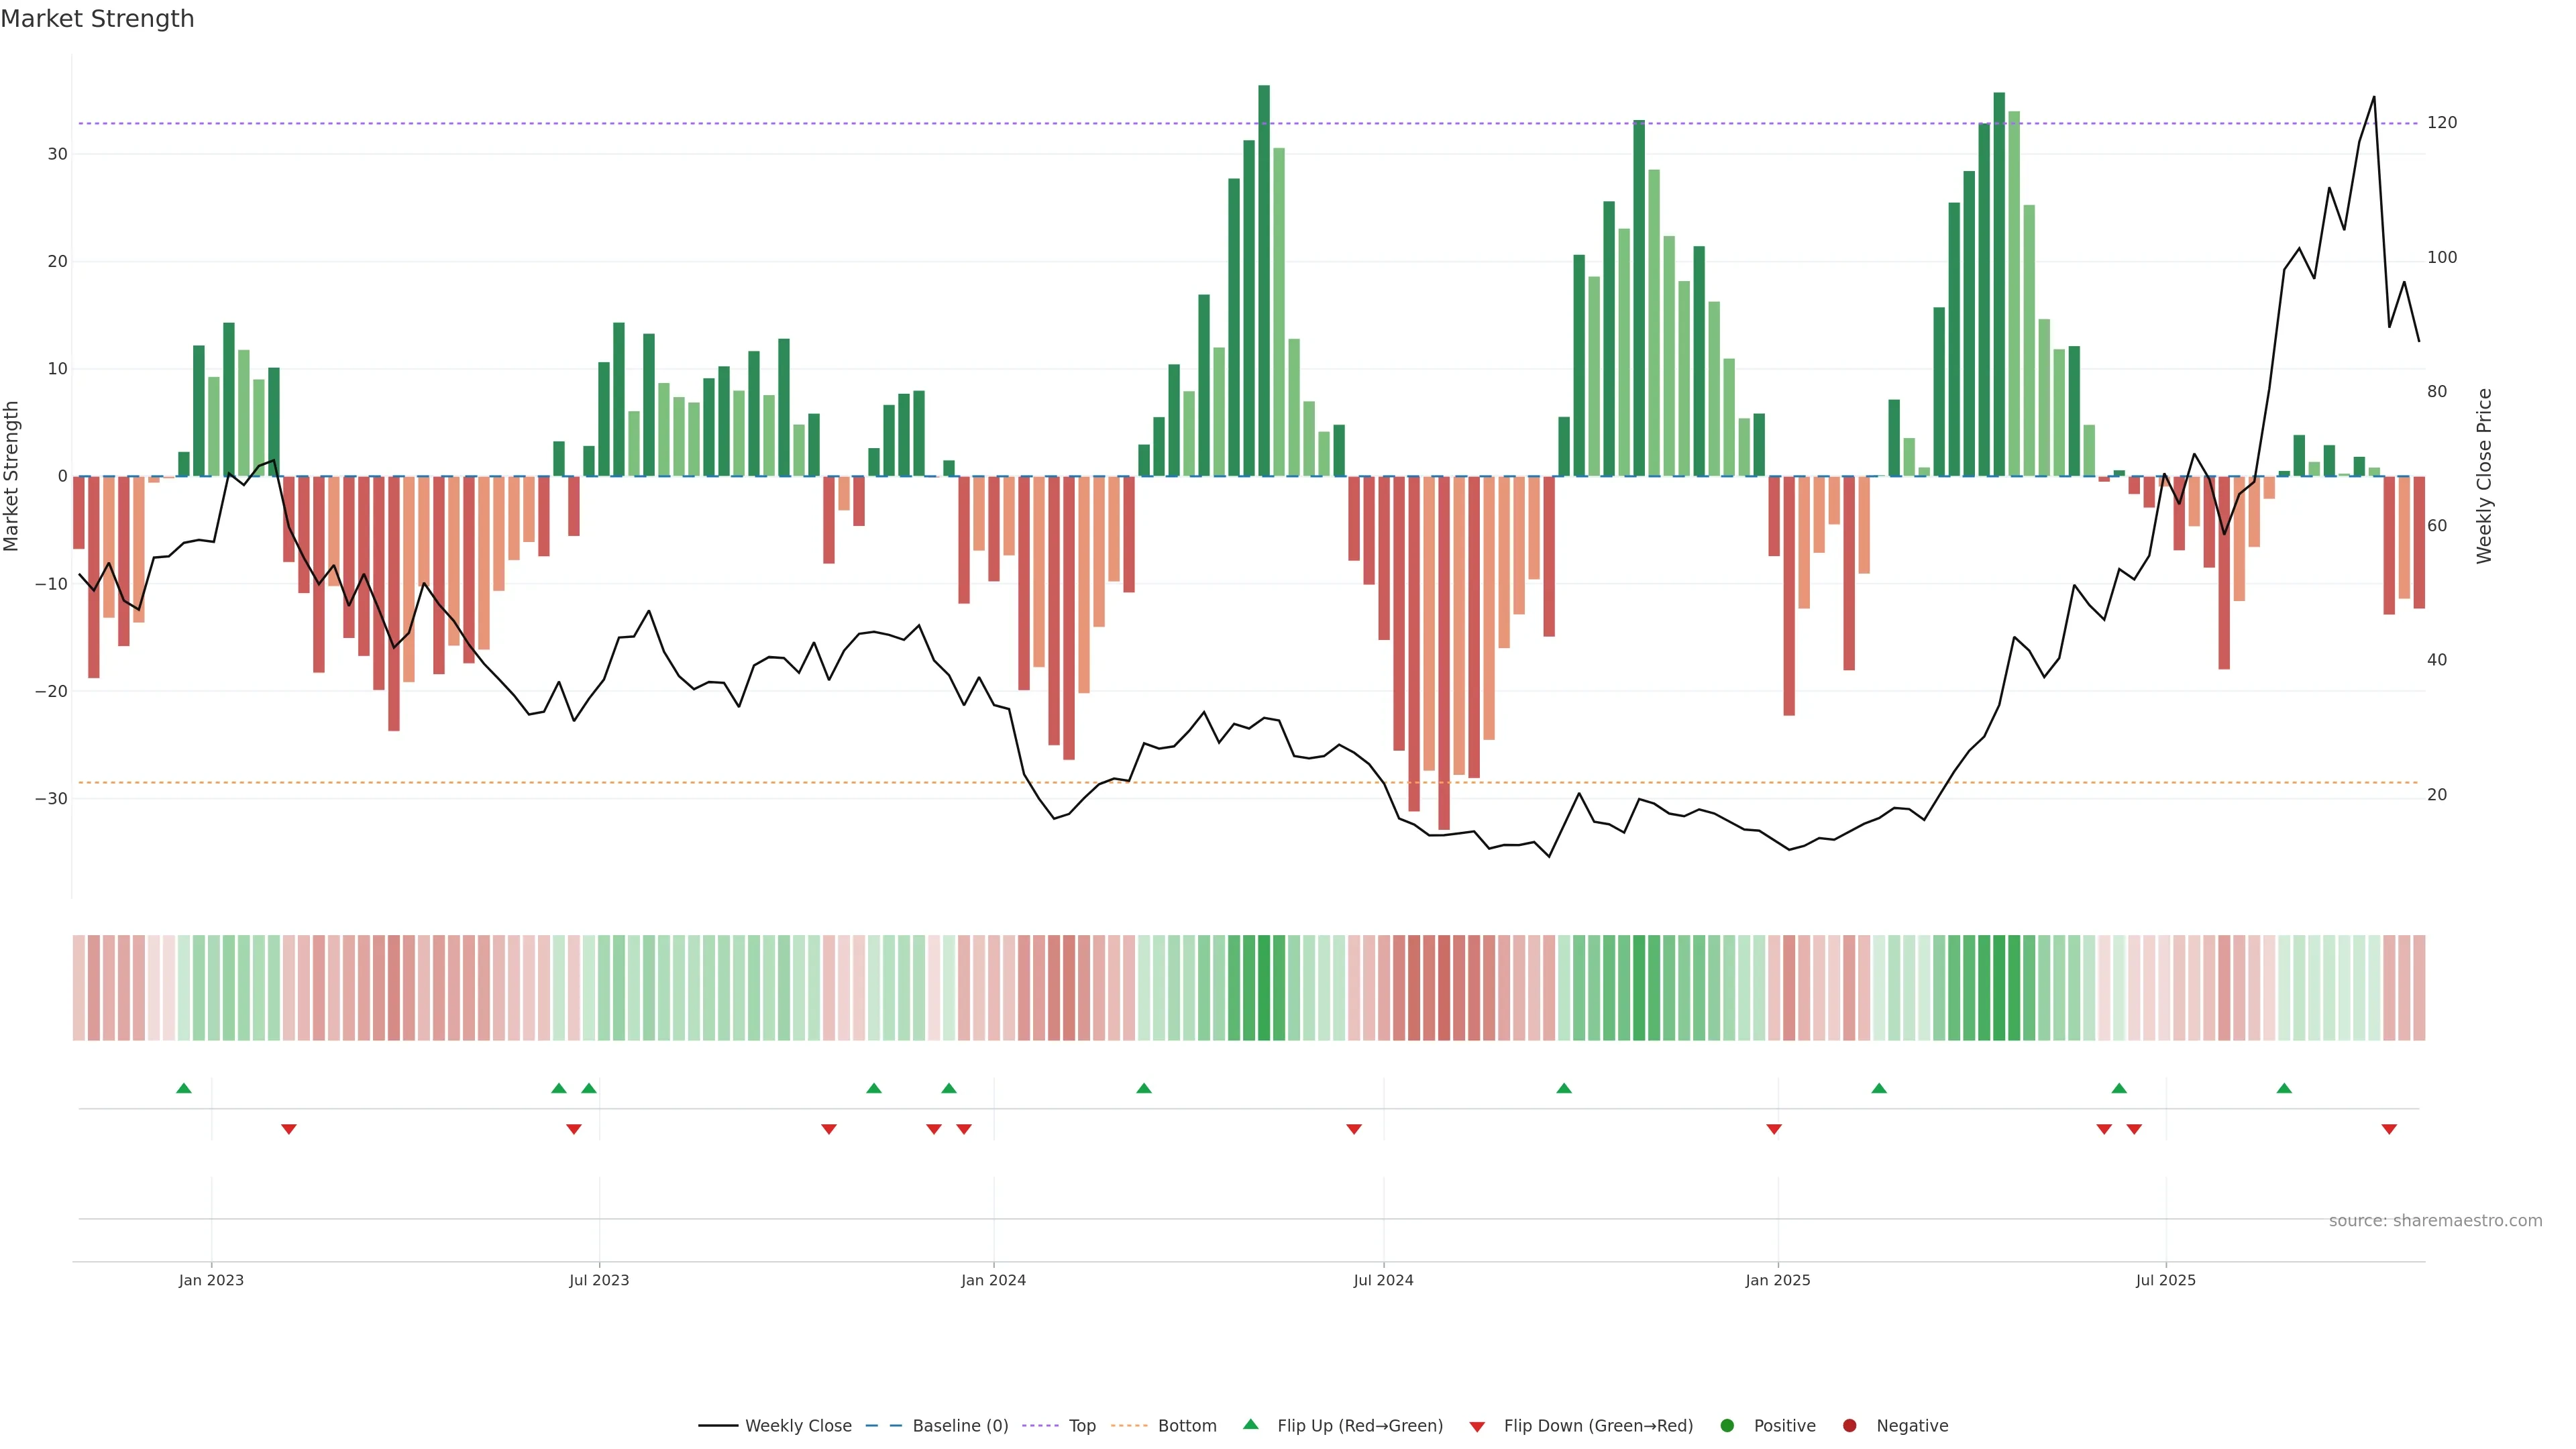This screenshot has width=2576, height=1449.
Task: Click green flip-up triangle right of Jan 2025
Action: pos(1879,1088)
